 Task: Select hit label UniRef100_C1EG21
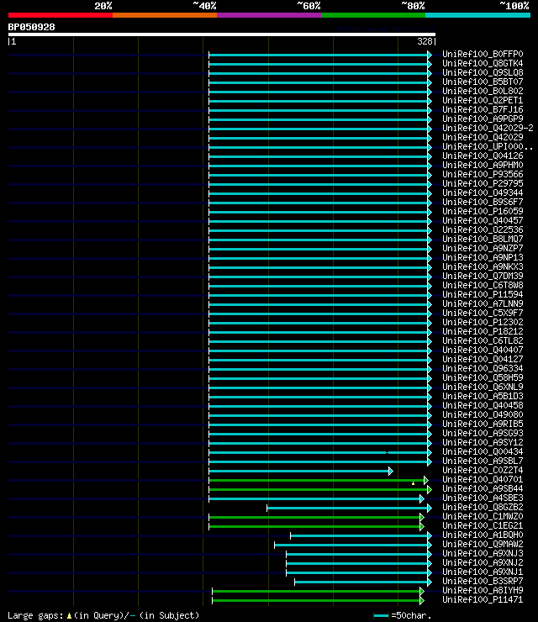[x=483, y=526]
